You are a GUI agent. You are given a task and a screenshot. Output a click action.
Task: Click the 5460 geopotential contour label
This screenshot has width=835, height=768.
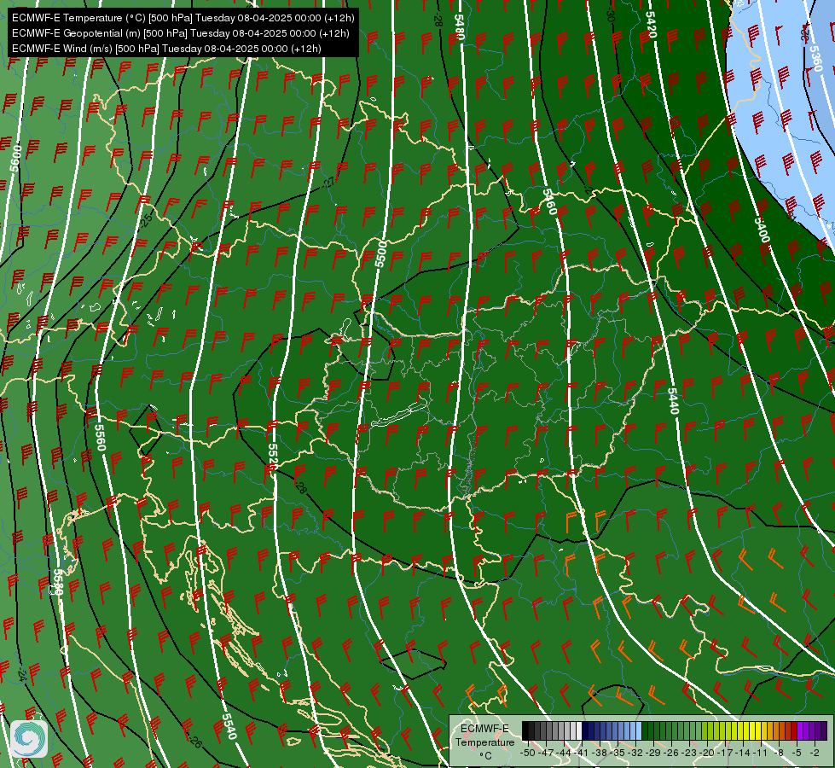(549, 201)
